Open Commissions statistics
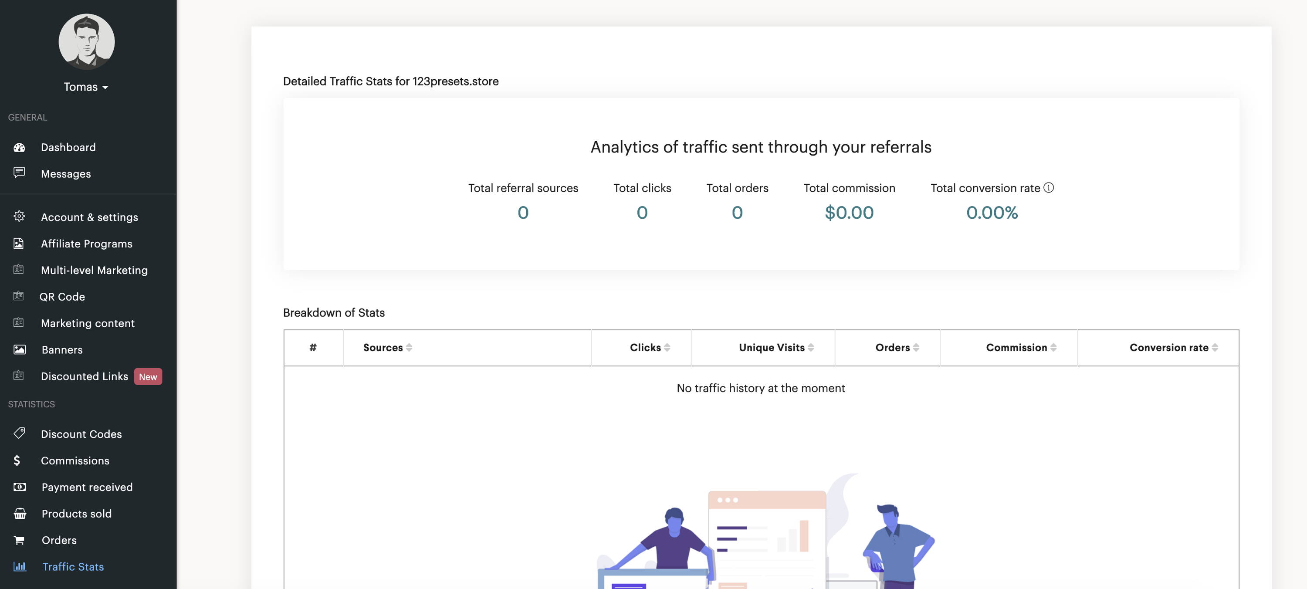This screenshot has height=589, width=1307. (75, 460)
